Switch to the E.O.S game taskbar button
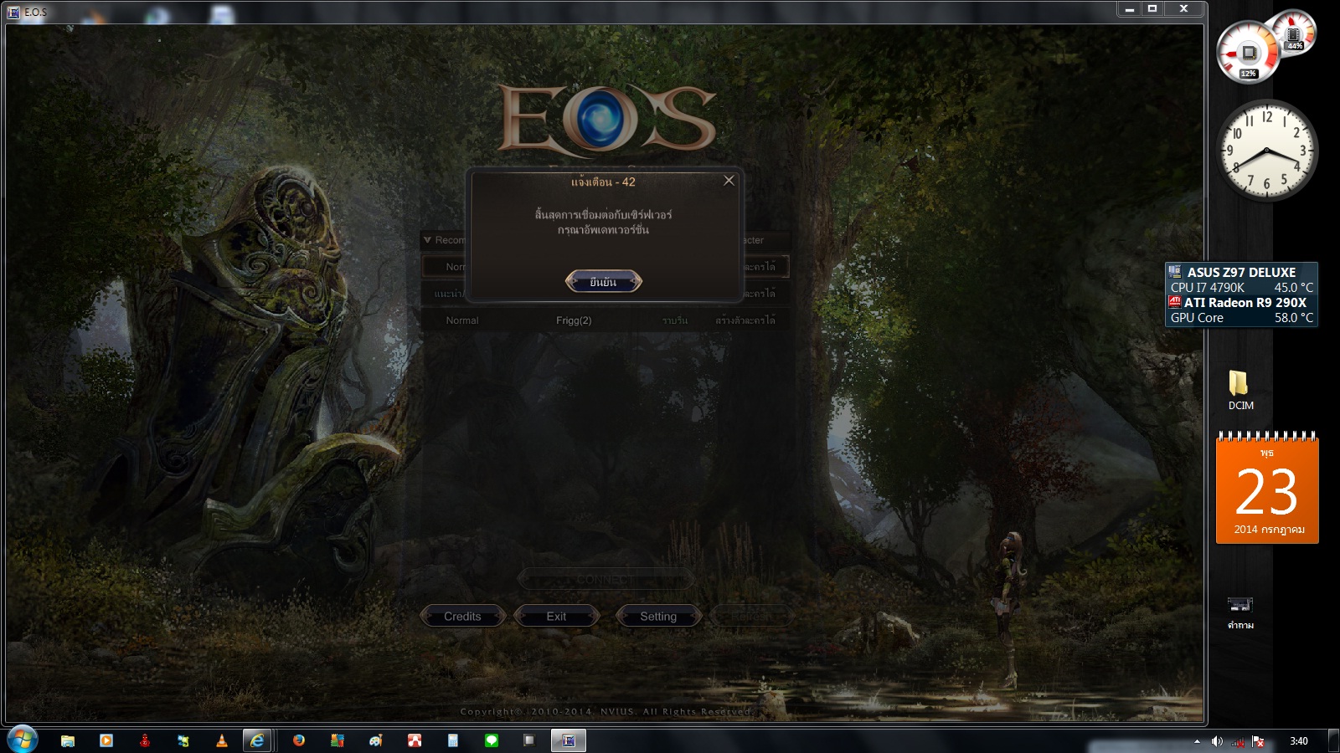Screen dimensions: 1340x753 pyautogui.click(x=569, y=740)
